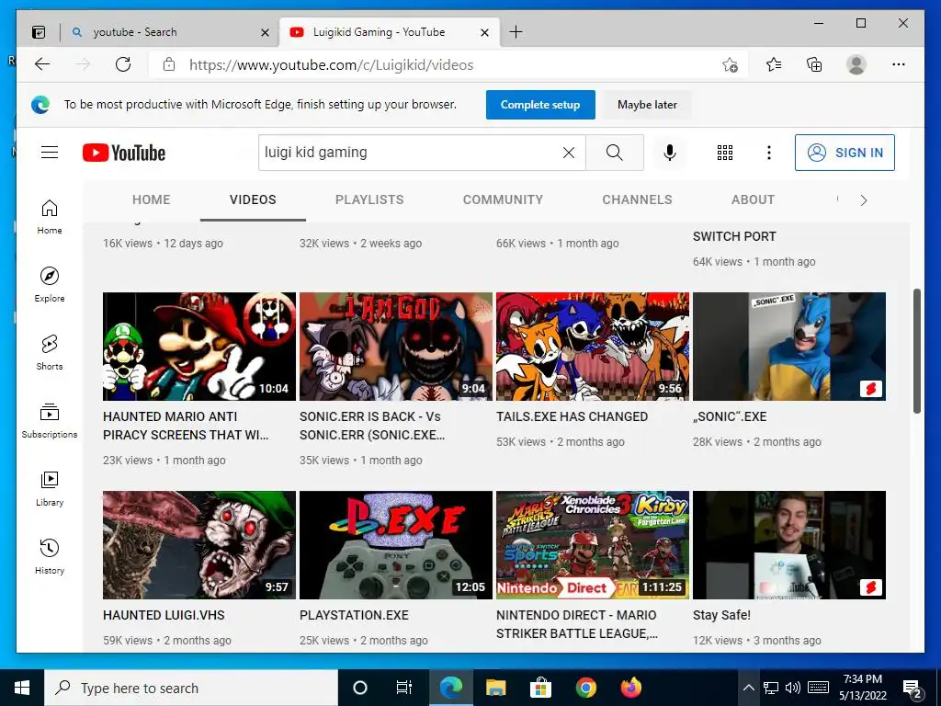Dismiss prompt with Maybe later
This screenshot has height=706, width=941.
[x=647, y=105]
